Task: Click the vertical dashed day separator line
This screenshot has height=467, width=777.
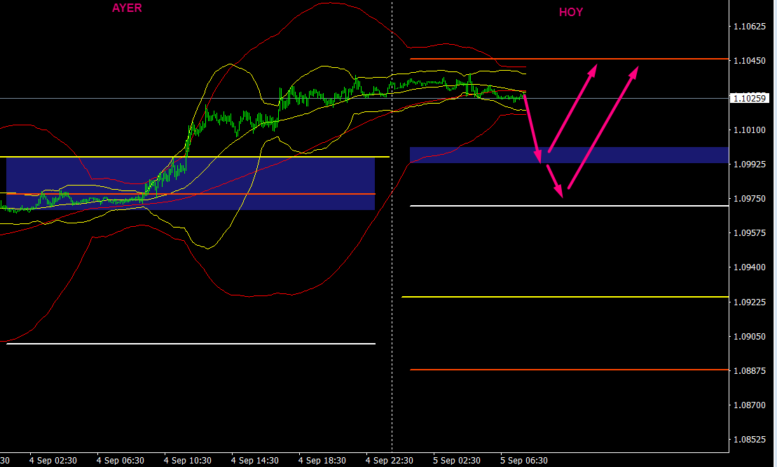Action: [x=392, y=280]
